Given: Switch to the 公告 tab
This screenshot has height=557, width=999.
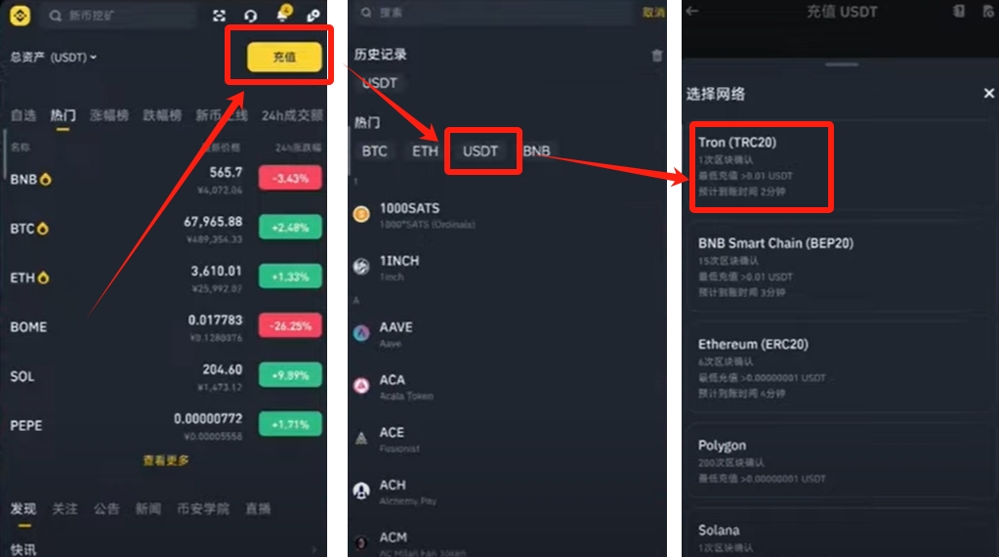Looking at the screenshot, I should coord(106,508).
